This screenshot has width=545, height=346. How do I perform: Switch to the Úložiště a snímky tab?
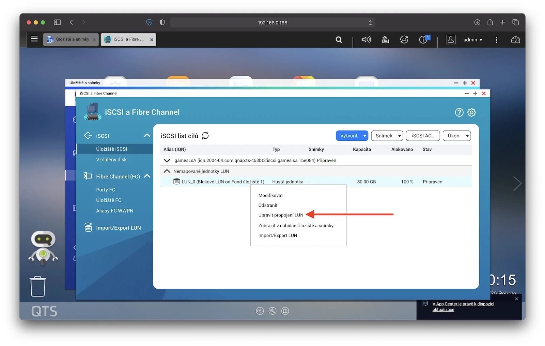click(71, 39)
